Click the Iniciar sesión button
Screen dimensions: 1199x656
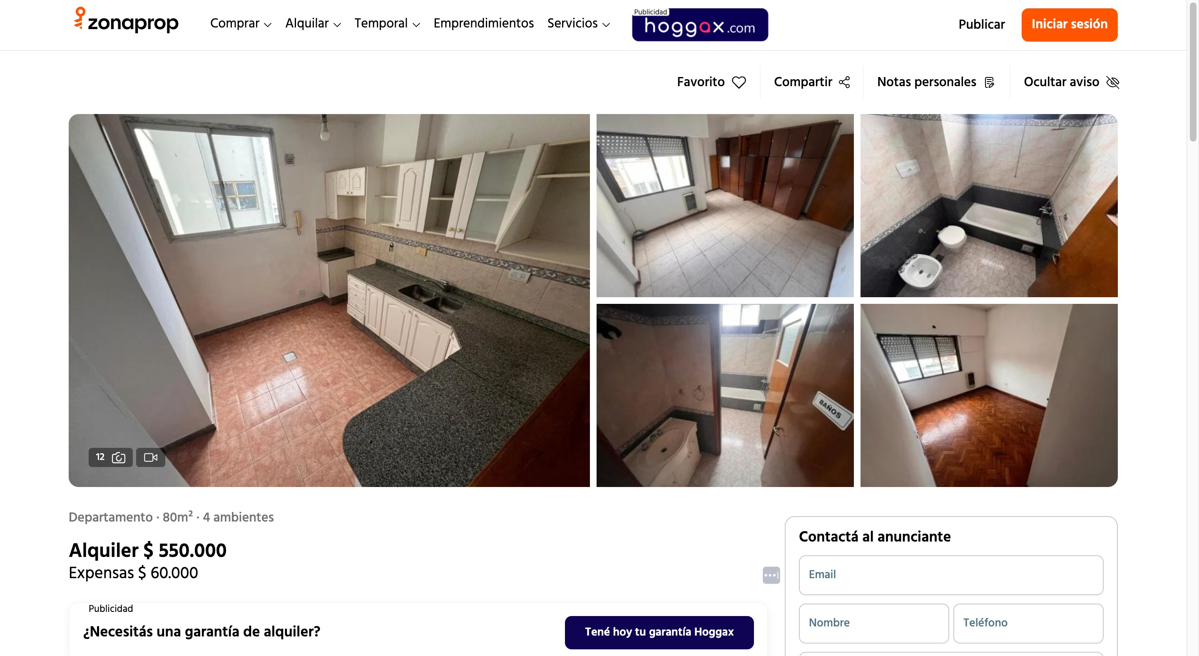1069,25
